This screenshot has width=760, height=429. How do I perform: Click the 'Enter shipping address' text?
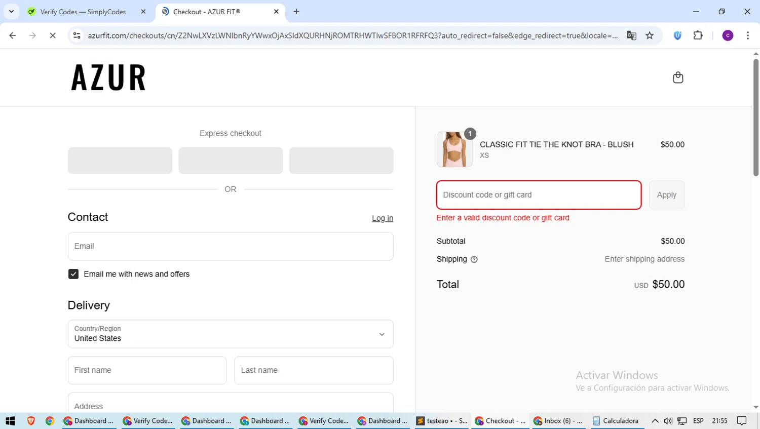[x=644, y=259]
